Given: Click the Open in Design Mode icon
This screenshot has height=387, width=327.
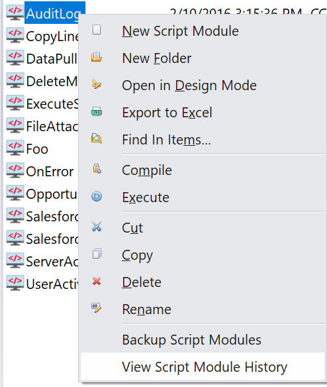Looking at the screenshot, I should click(97, 84).
